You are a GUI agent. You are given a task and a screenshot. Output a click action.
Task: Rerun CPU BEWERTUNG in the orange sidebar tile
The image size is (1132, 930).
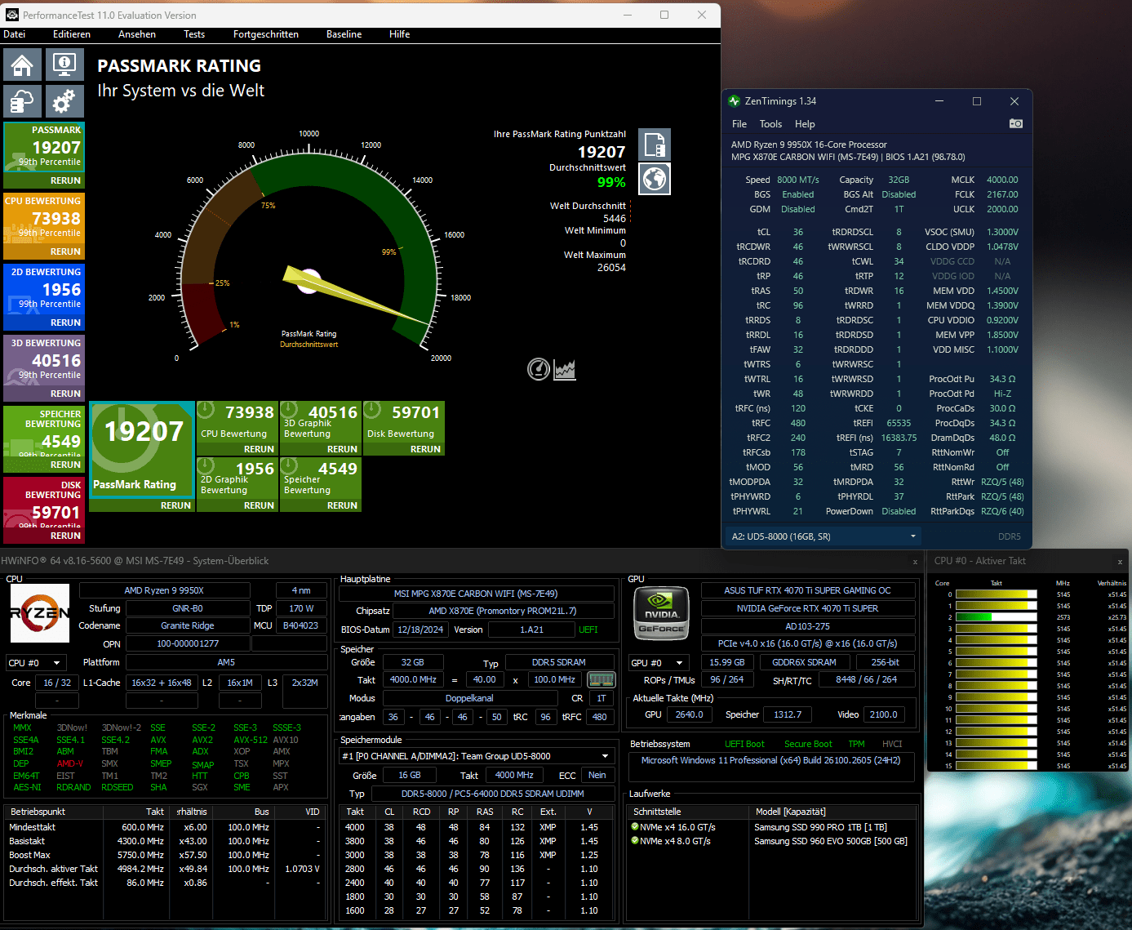(x=65, y=251)
